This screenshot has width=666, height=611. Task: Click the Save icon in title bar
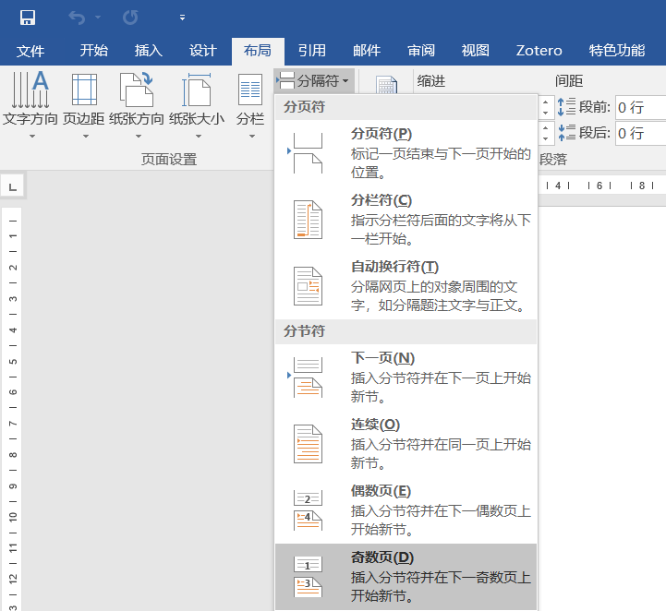[28, 17]
